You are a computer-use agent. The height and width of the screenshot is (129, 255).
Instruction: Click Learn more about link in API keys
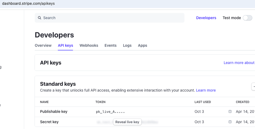(x=239, y=63)
